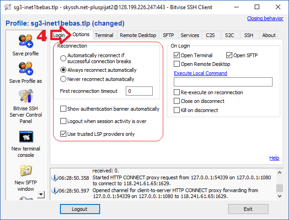This screenshot has height=220, width=289.
Task: Select Always reconnect automatically
Action: click(x=63, y=70)
